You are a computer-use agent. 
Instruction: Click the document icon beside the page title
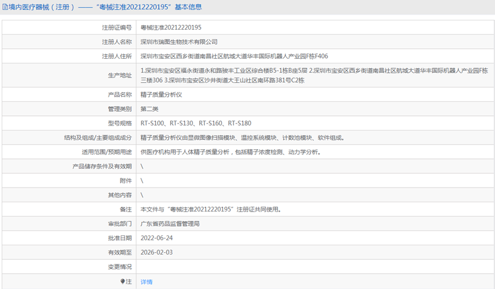pos(5,7)
